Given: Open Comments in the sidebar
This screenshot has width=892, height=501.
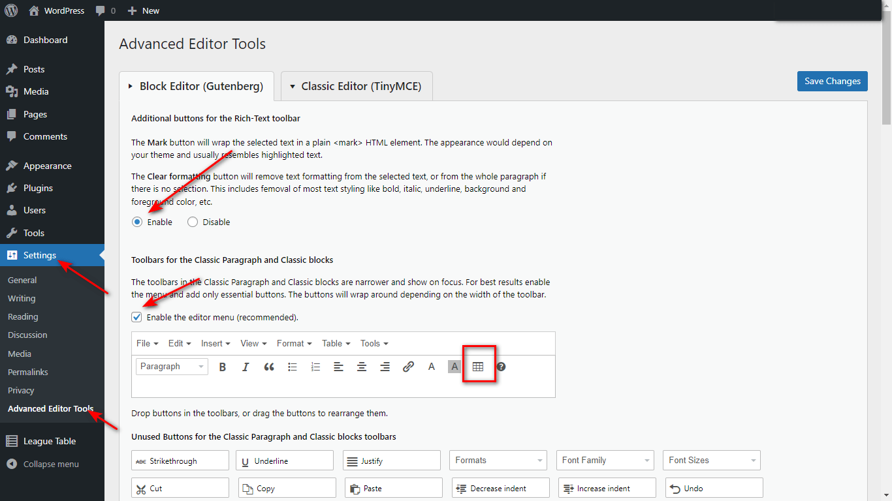Looking at the screenshot, I should coord(52,136).
